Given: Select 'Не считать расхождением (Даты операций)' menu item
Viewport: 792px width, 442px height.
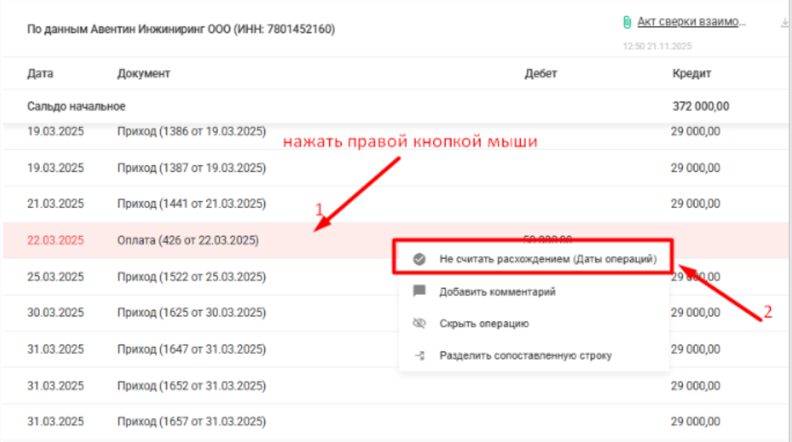Looking at the screenshot, I should click(534, 259).
